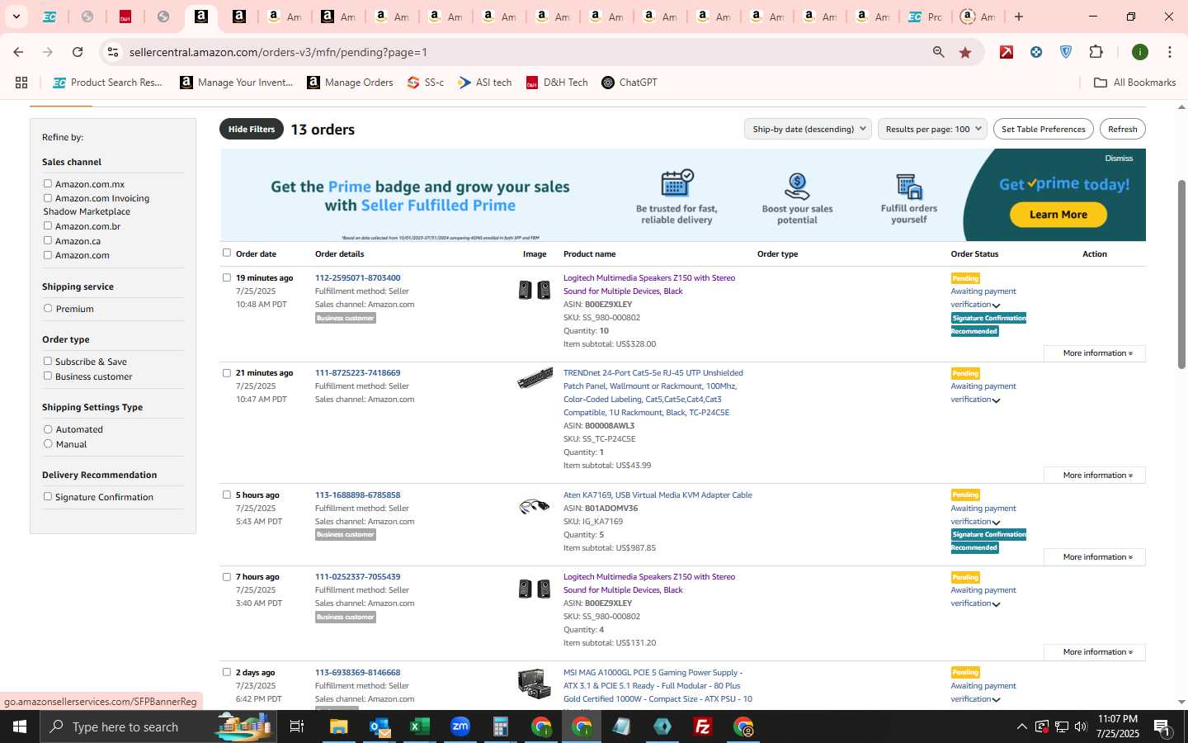Check the Amazon.com.br sales channel filter

(x=48, y=225)
